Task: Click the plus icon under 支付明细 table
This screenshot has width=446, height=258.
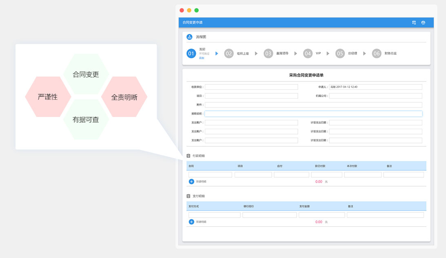Action: coord(191,222)
